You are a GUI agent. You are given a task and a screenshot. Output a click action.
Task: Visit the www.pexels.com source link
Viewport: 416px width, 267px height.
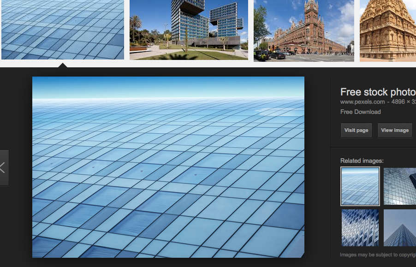coord(362,102)
